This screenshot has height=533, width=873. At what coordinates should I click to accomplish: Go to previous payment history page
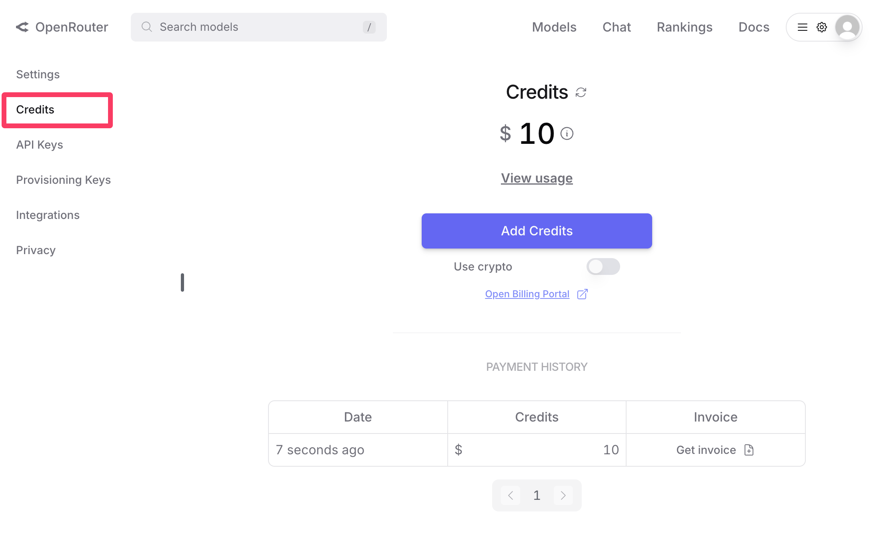pyautogui.click(x=511, y=495)
